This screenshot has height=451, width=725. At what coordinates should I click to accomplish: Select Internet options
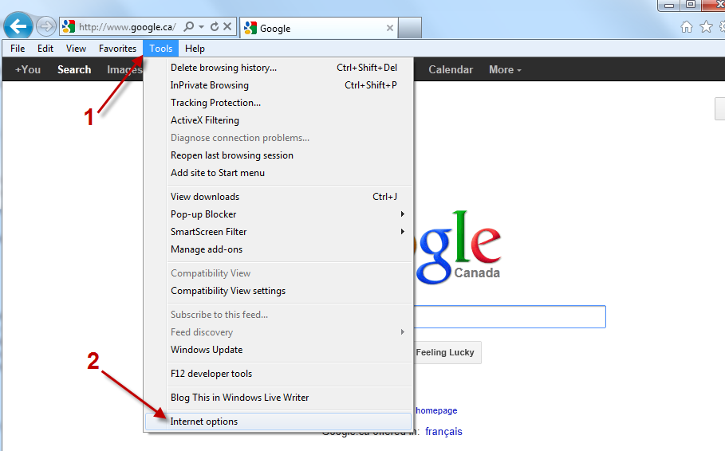278,422
